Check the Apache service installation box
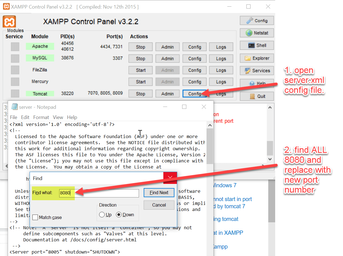343x256 pixels. [x=15, y=46]
